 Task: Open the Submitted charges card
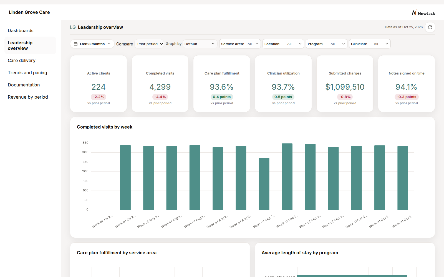point(345,84)
